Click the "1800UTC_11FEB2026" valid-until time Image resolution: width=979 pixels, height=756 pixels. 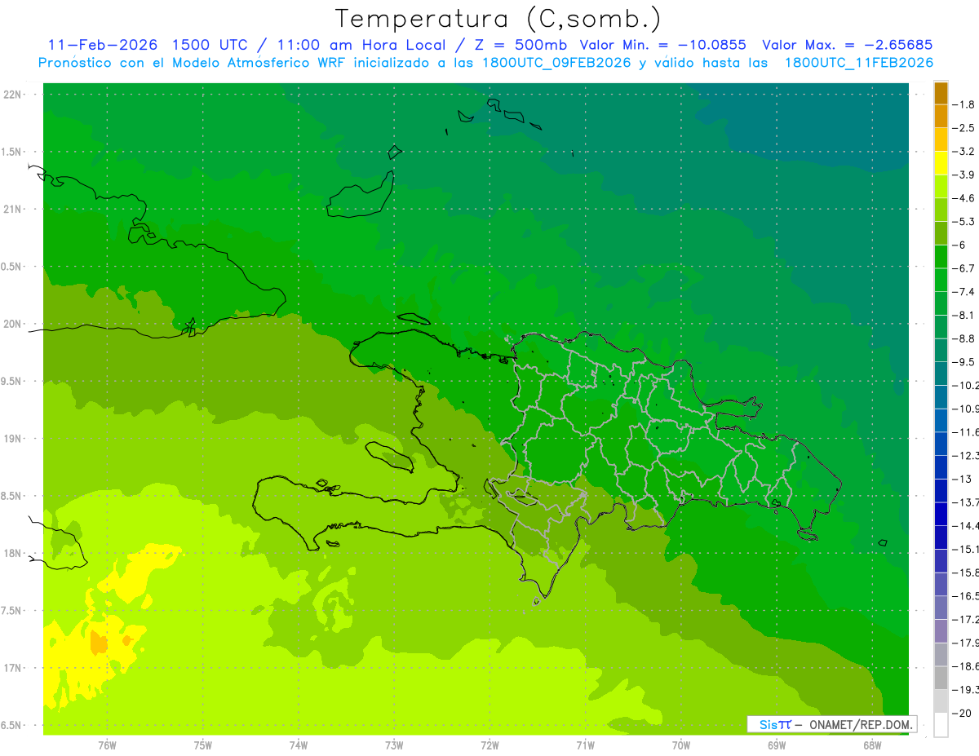point(858,63)
